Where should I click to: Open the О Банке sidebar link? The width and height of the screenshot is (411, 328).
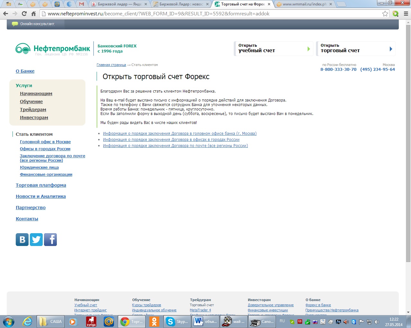(25, 71)
